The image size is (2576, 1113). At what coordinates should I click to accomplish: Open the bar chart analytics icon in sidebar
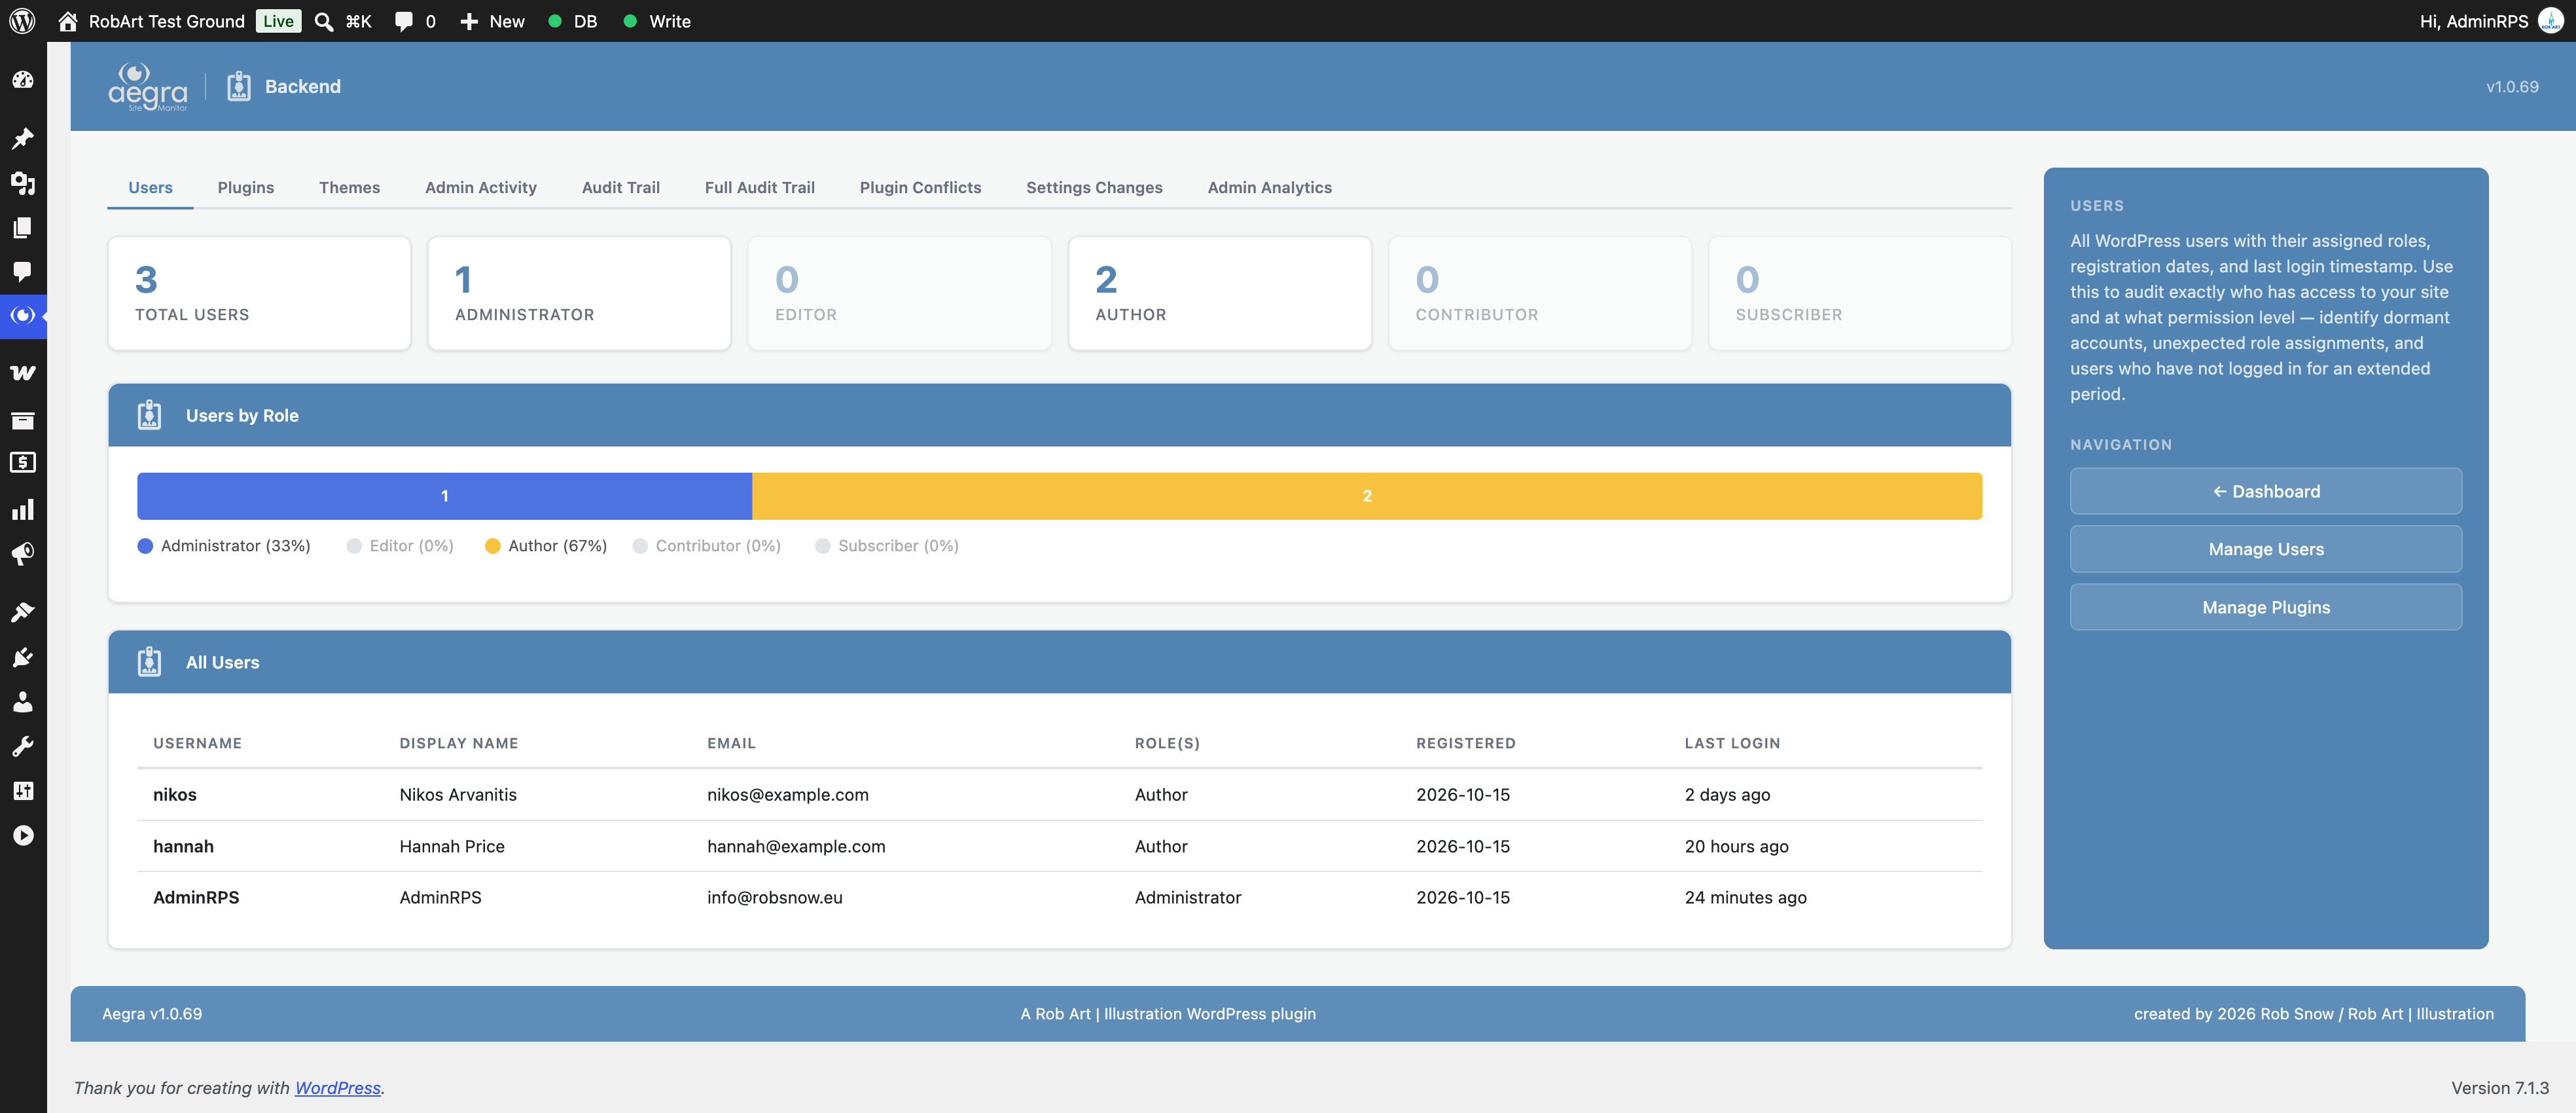point(23,510)
